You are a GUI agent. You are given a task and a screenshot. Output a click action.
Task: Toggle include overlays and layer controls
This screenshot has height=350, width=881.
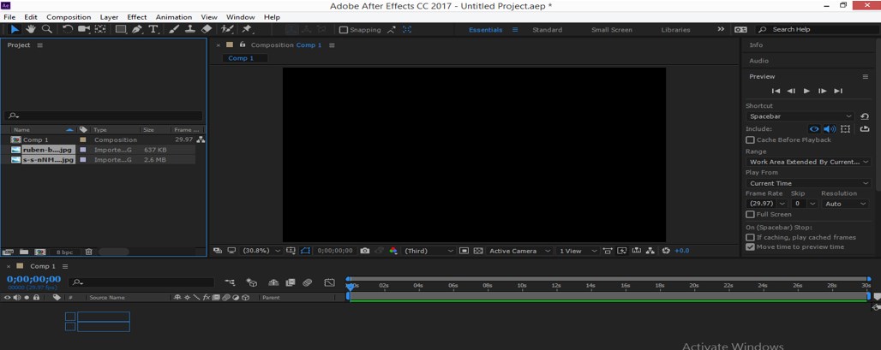coord(846,129)
